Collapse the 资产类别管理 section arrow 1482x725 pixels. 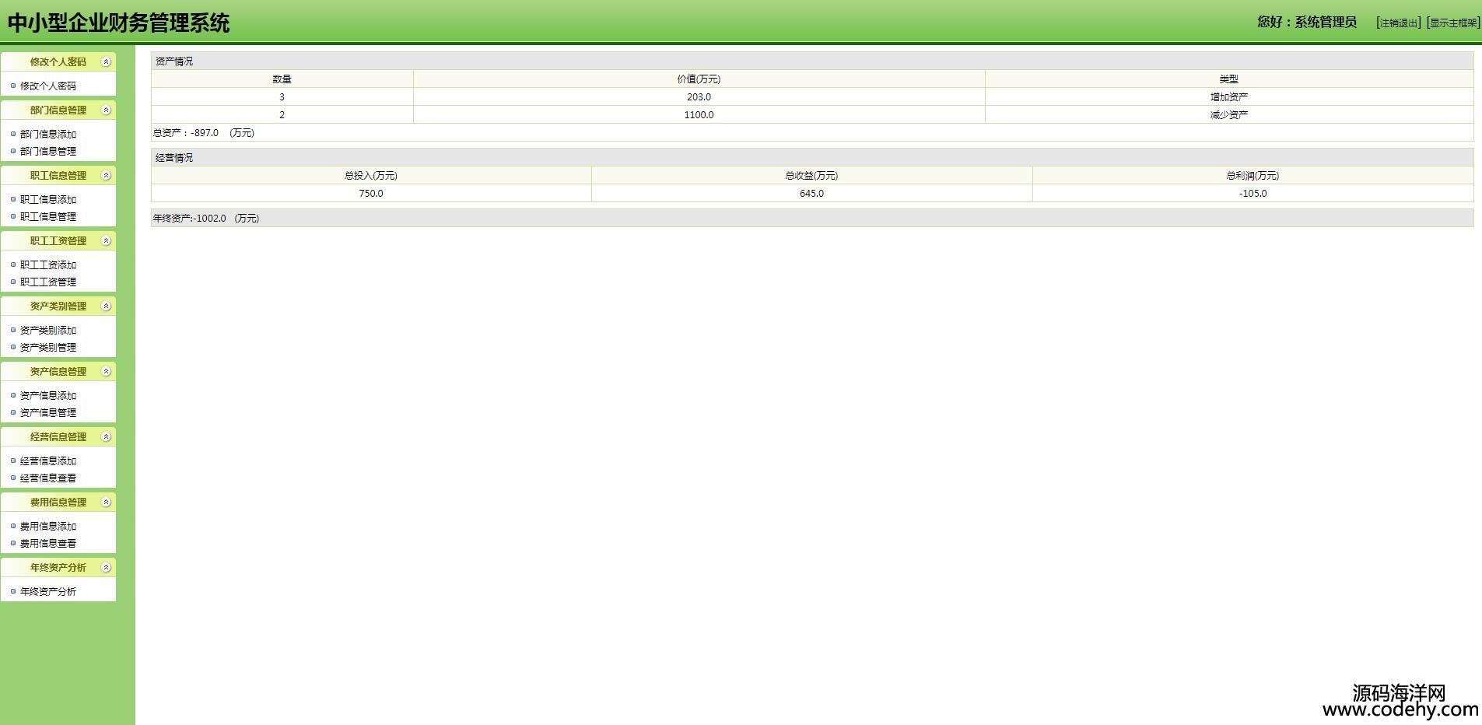pos(107,306)
